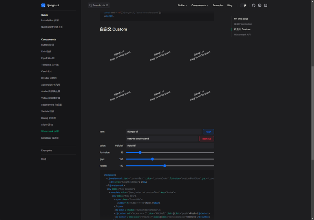Viewport: 314px width, 220px height.
Task: Open Link 链接 component page
Action: coord(46,51)
